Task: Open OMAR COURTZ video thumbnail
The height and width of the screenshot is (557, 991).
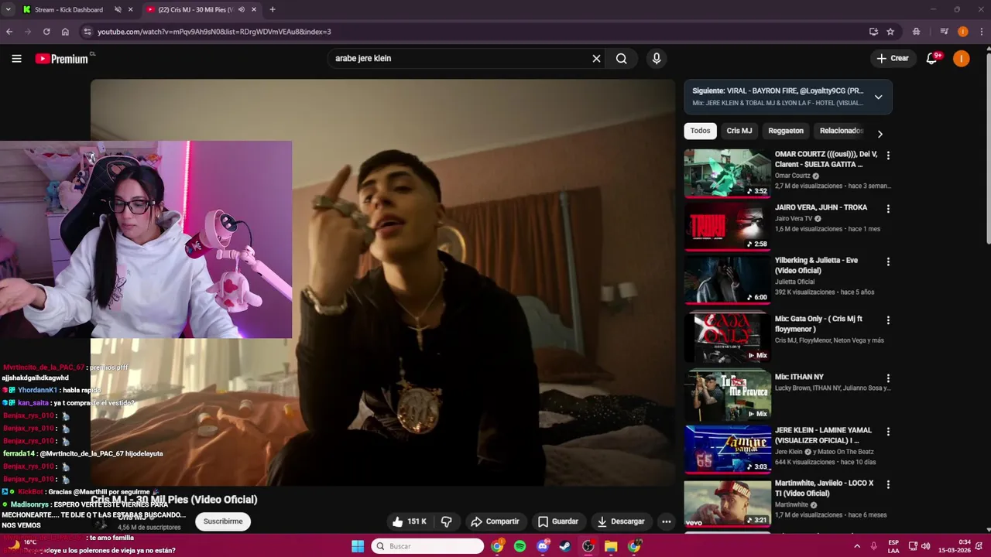Action: pyautogui.click(x=727, y=173)
